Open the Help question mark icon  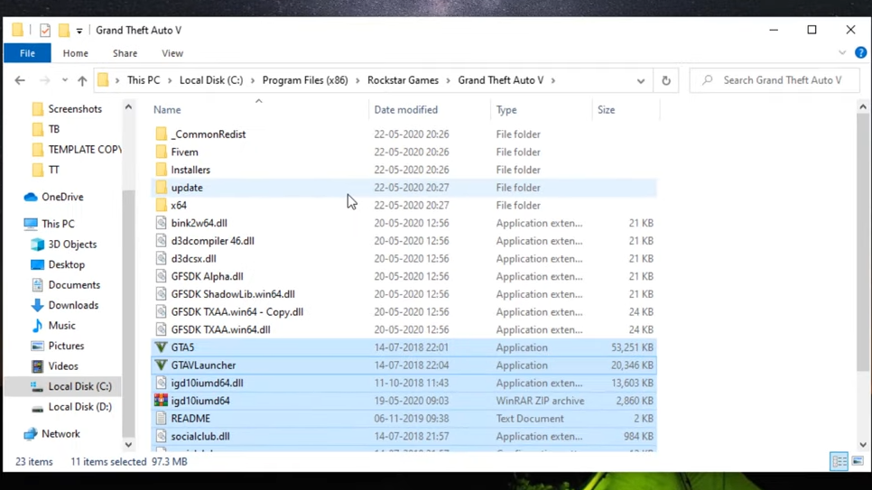coord(860,53)
